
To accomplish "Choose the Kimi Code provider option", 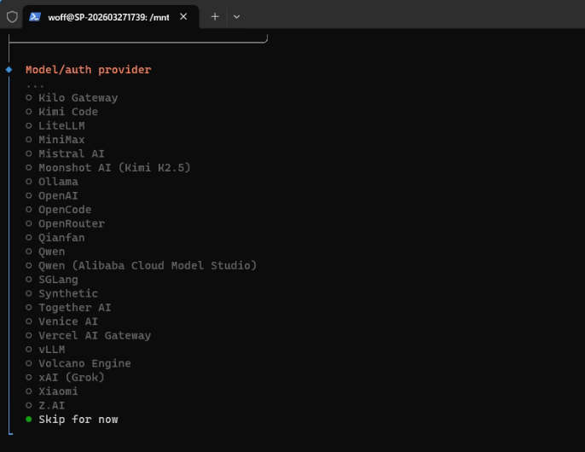I will [x=67, y=112].
